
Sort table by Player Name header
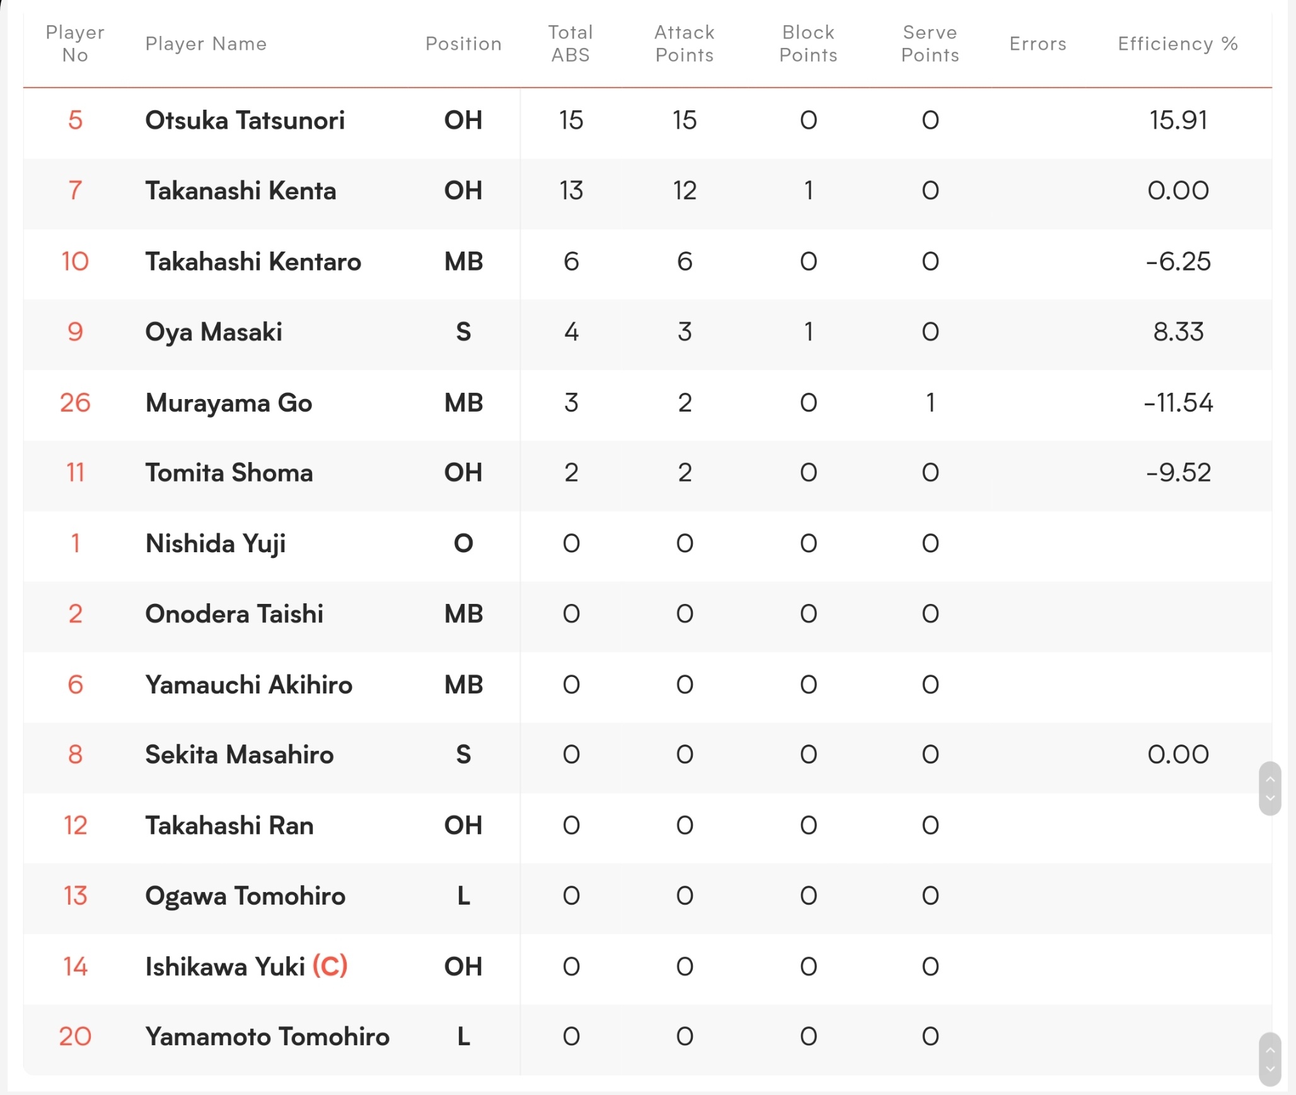[x=206, y=43]
